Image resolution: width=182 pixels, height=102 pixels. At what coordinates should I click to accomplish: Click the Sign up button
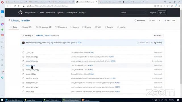pos(162,12)
